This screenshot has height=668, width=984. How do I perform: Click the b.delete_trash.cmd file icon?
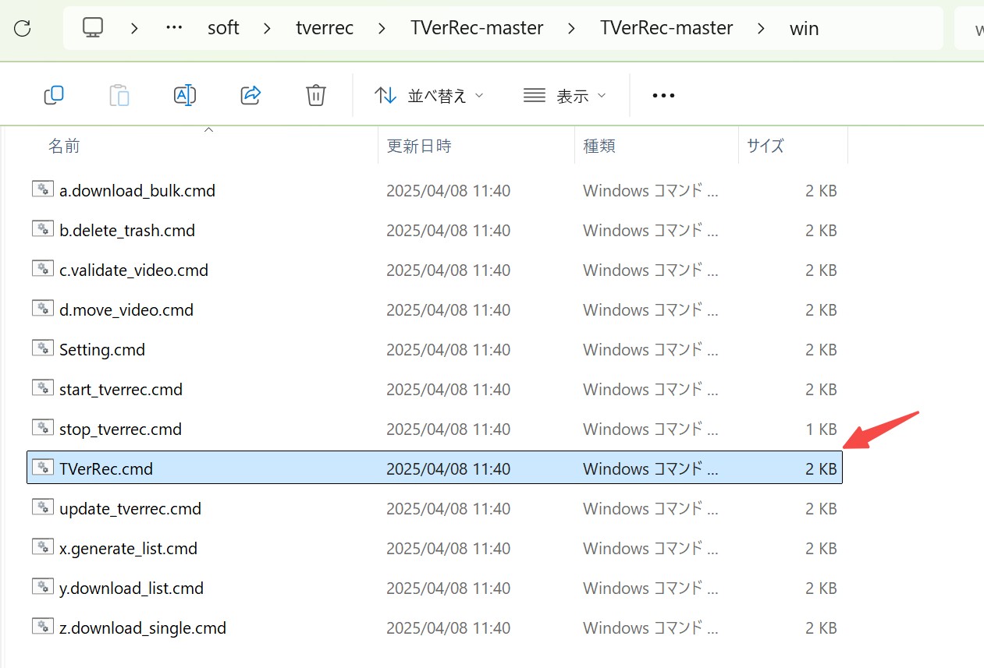click(x=43, y=229)
